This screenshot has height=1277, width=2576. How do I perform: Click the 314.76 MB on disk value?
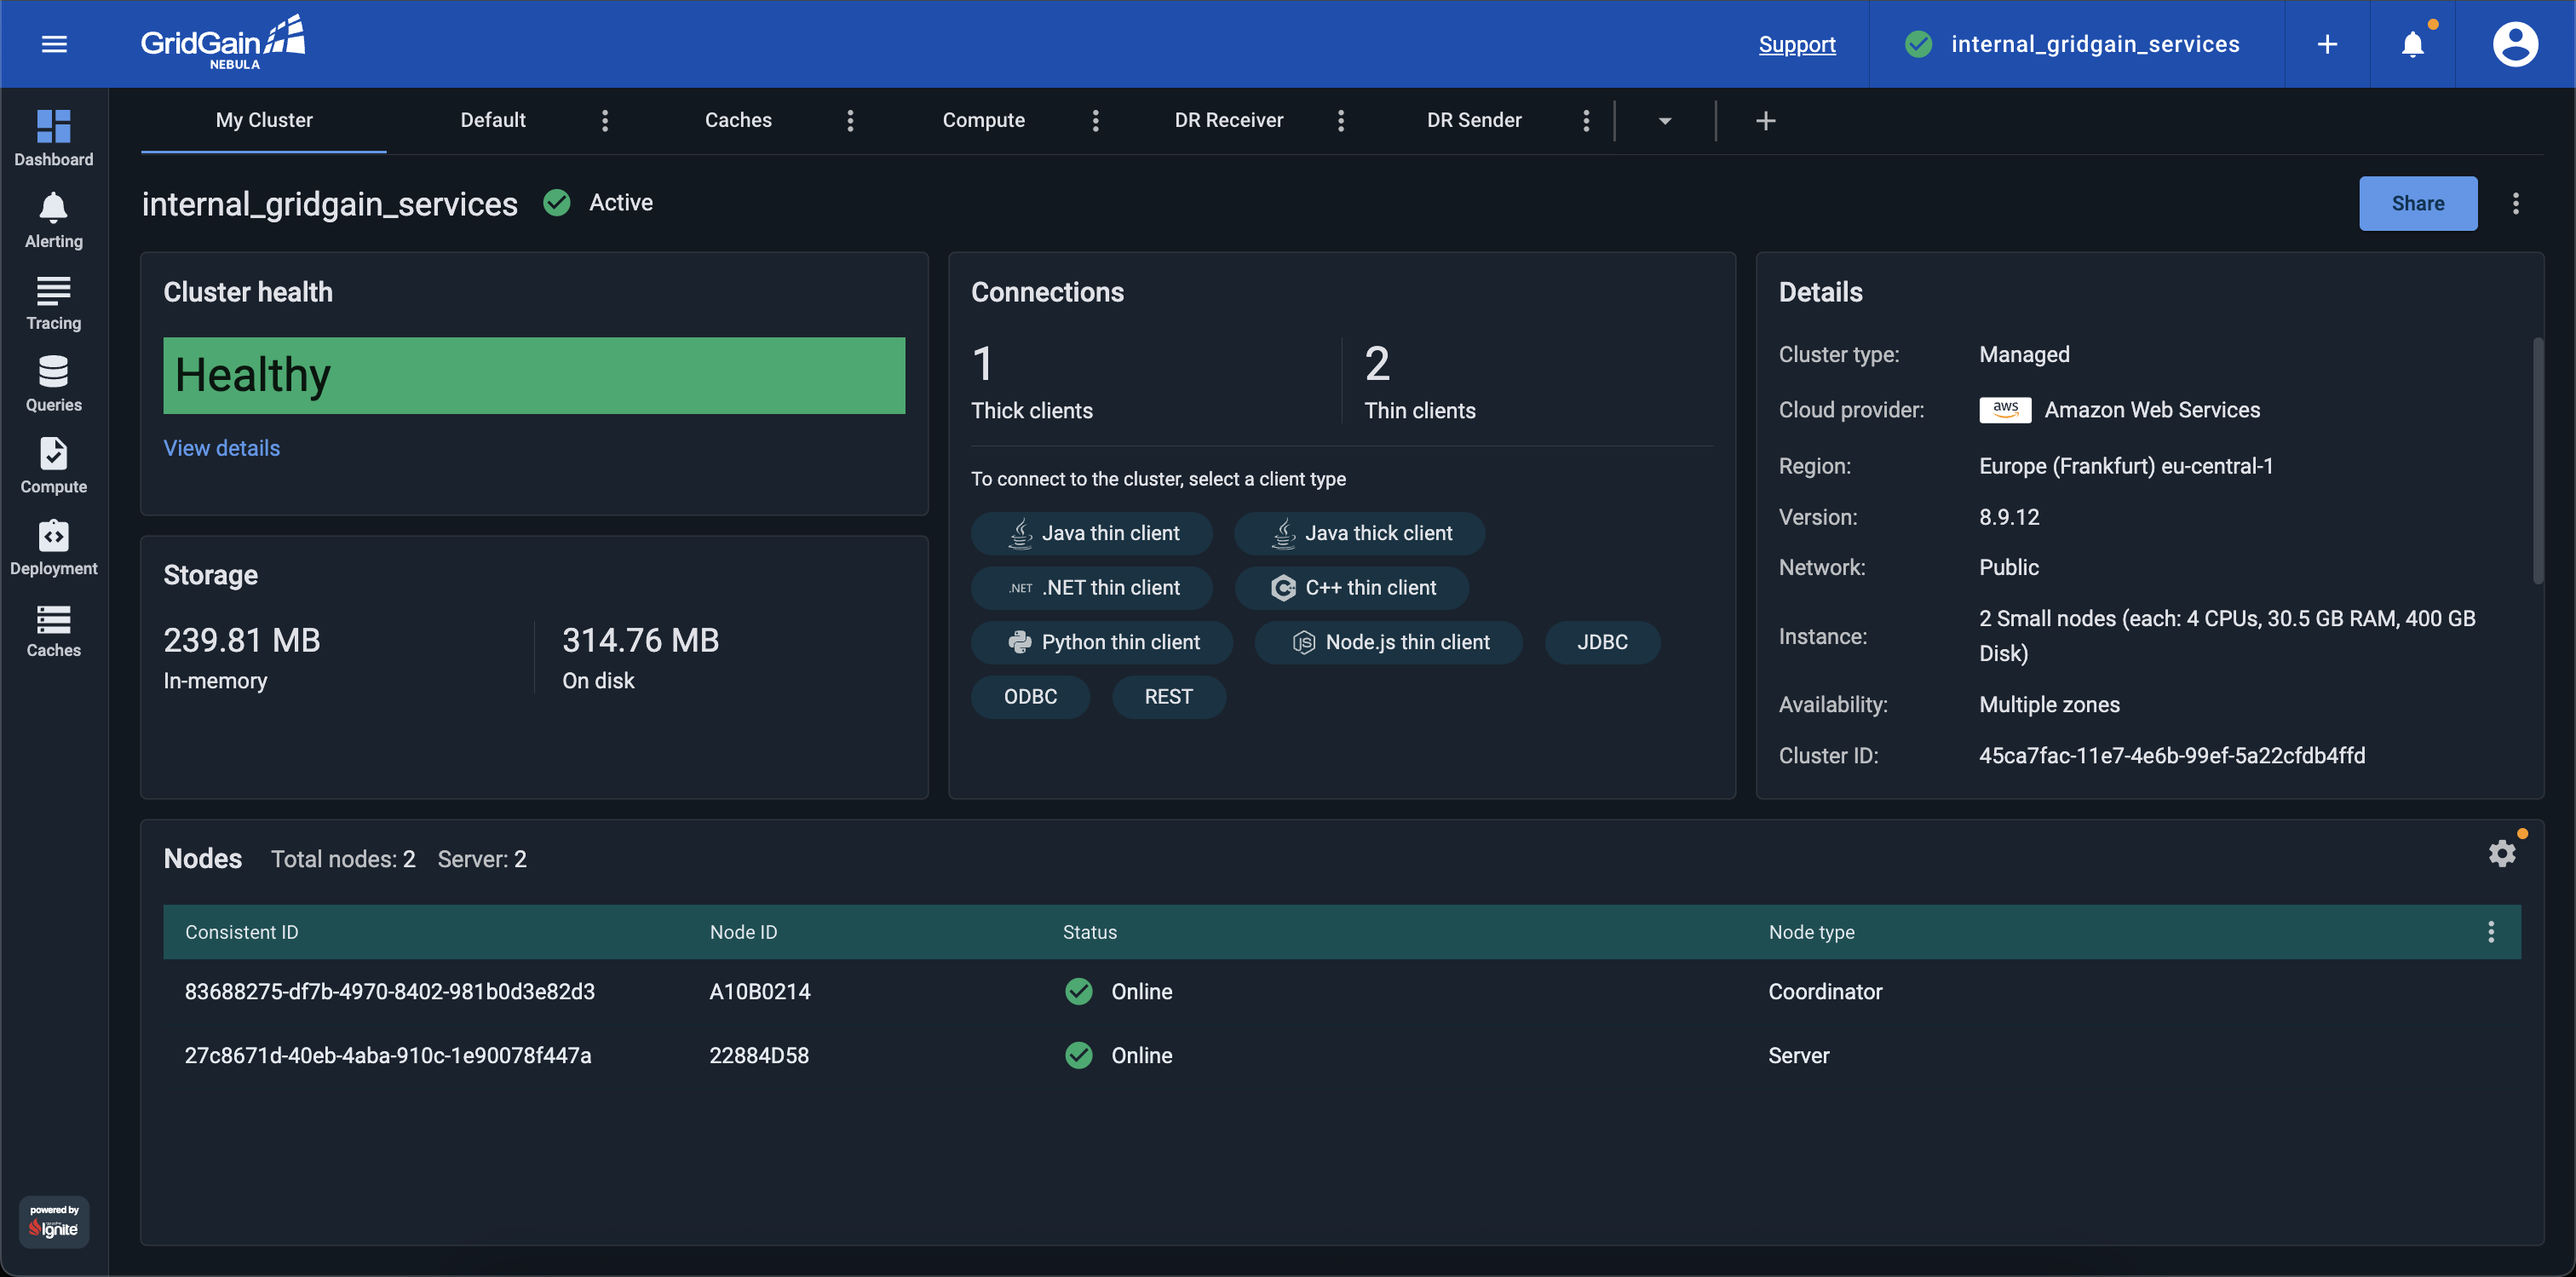[x=640, y=640]
